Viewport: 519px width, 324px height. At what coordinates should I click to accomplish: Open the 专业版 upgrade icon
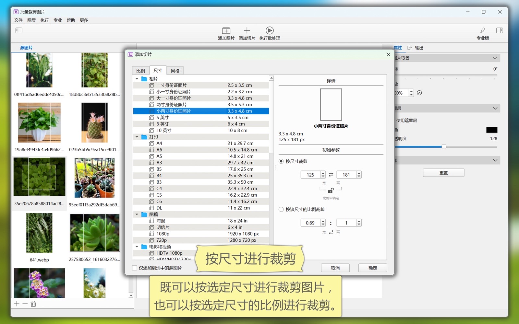483,31
